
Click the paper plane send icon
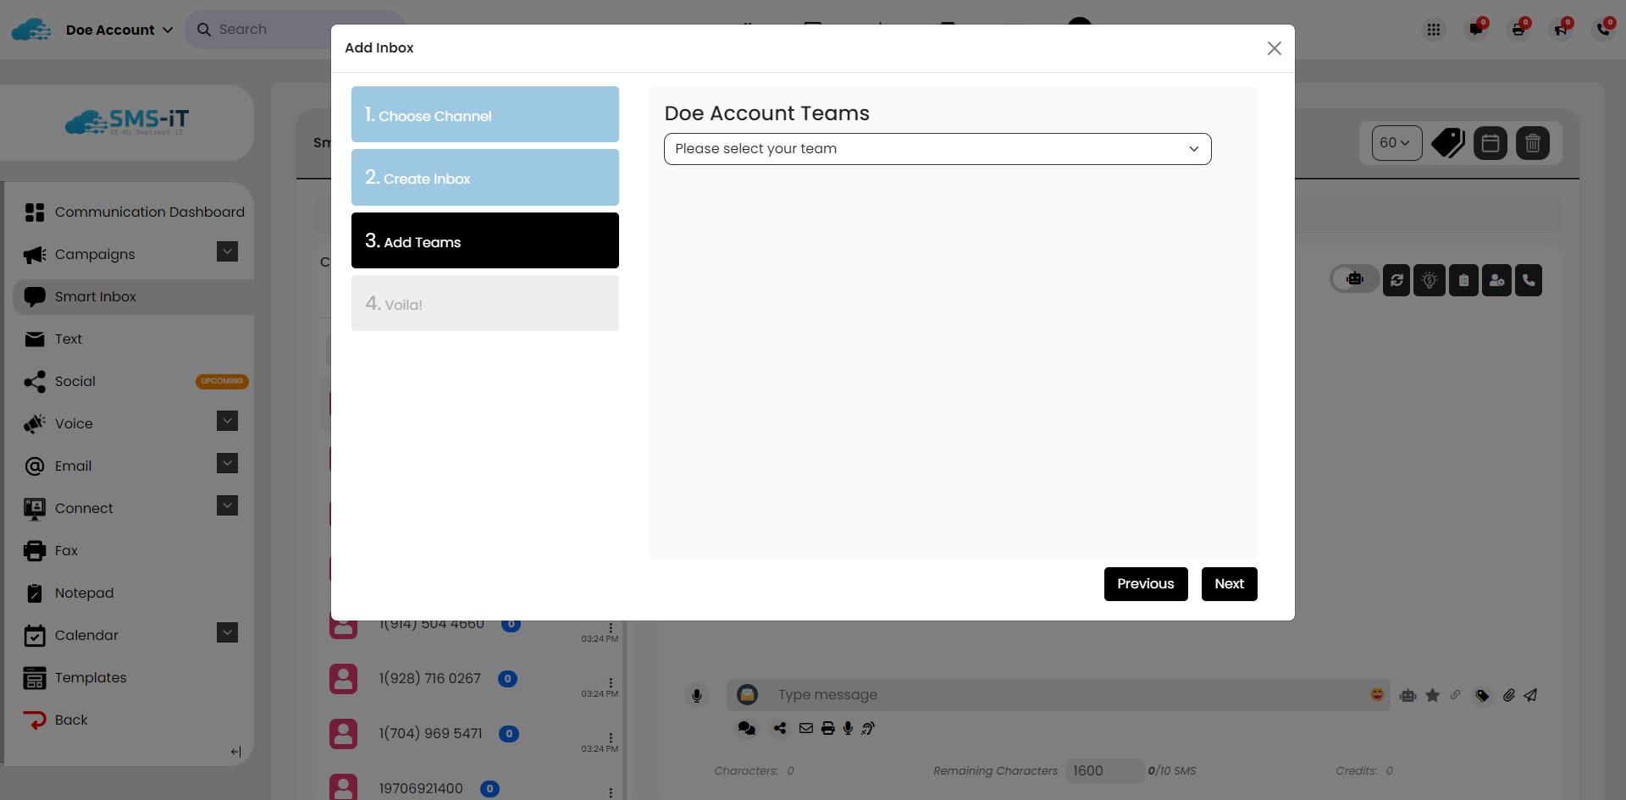click(1530, 695)
